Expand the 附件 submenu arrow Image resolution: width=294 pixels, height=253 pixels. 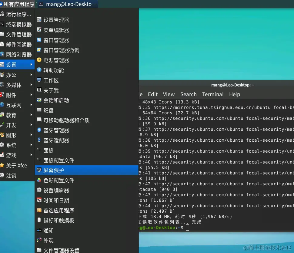(x=31, y=95)
